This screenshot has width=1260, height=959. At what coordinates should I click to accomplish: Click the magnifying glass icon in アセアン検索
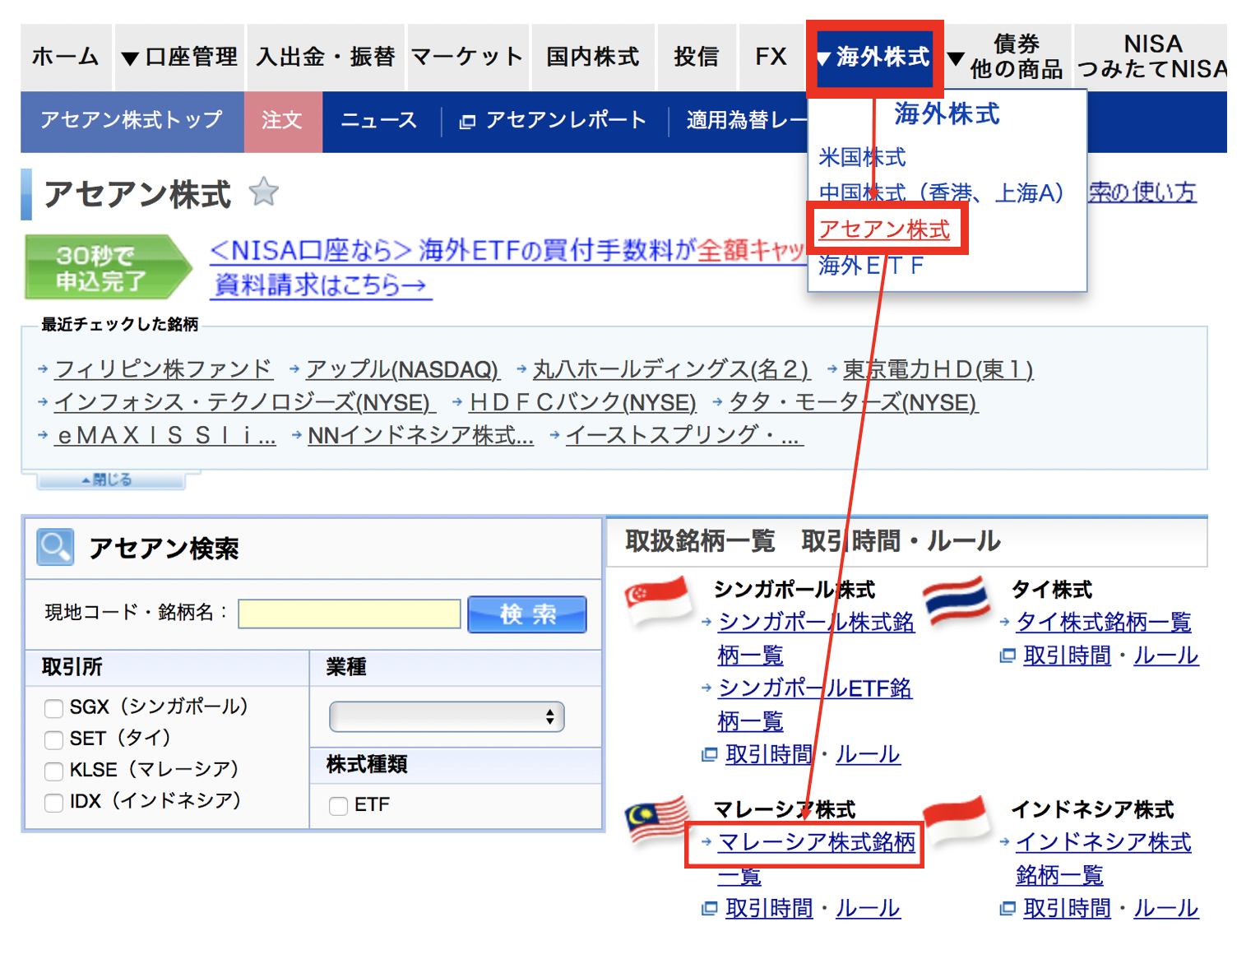pyautogui.click(x=55, y=547)
